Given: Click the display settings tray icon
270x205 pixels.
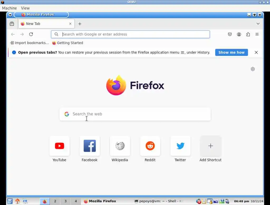Looking at the screenshot, I should (216, 201).
